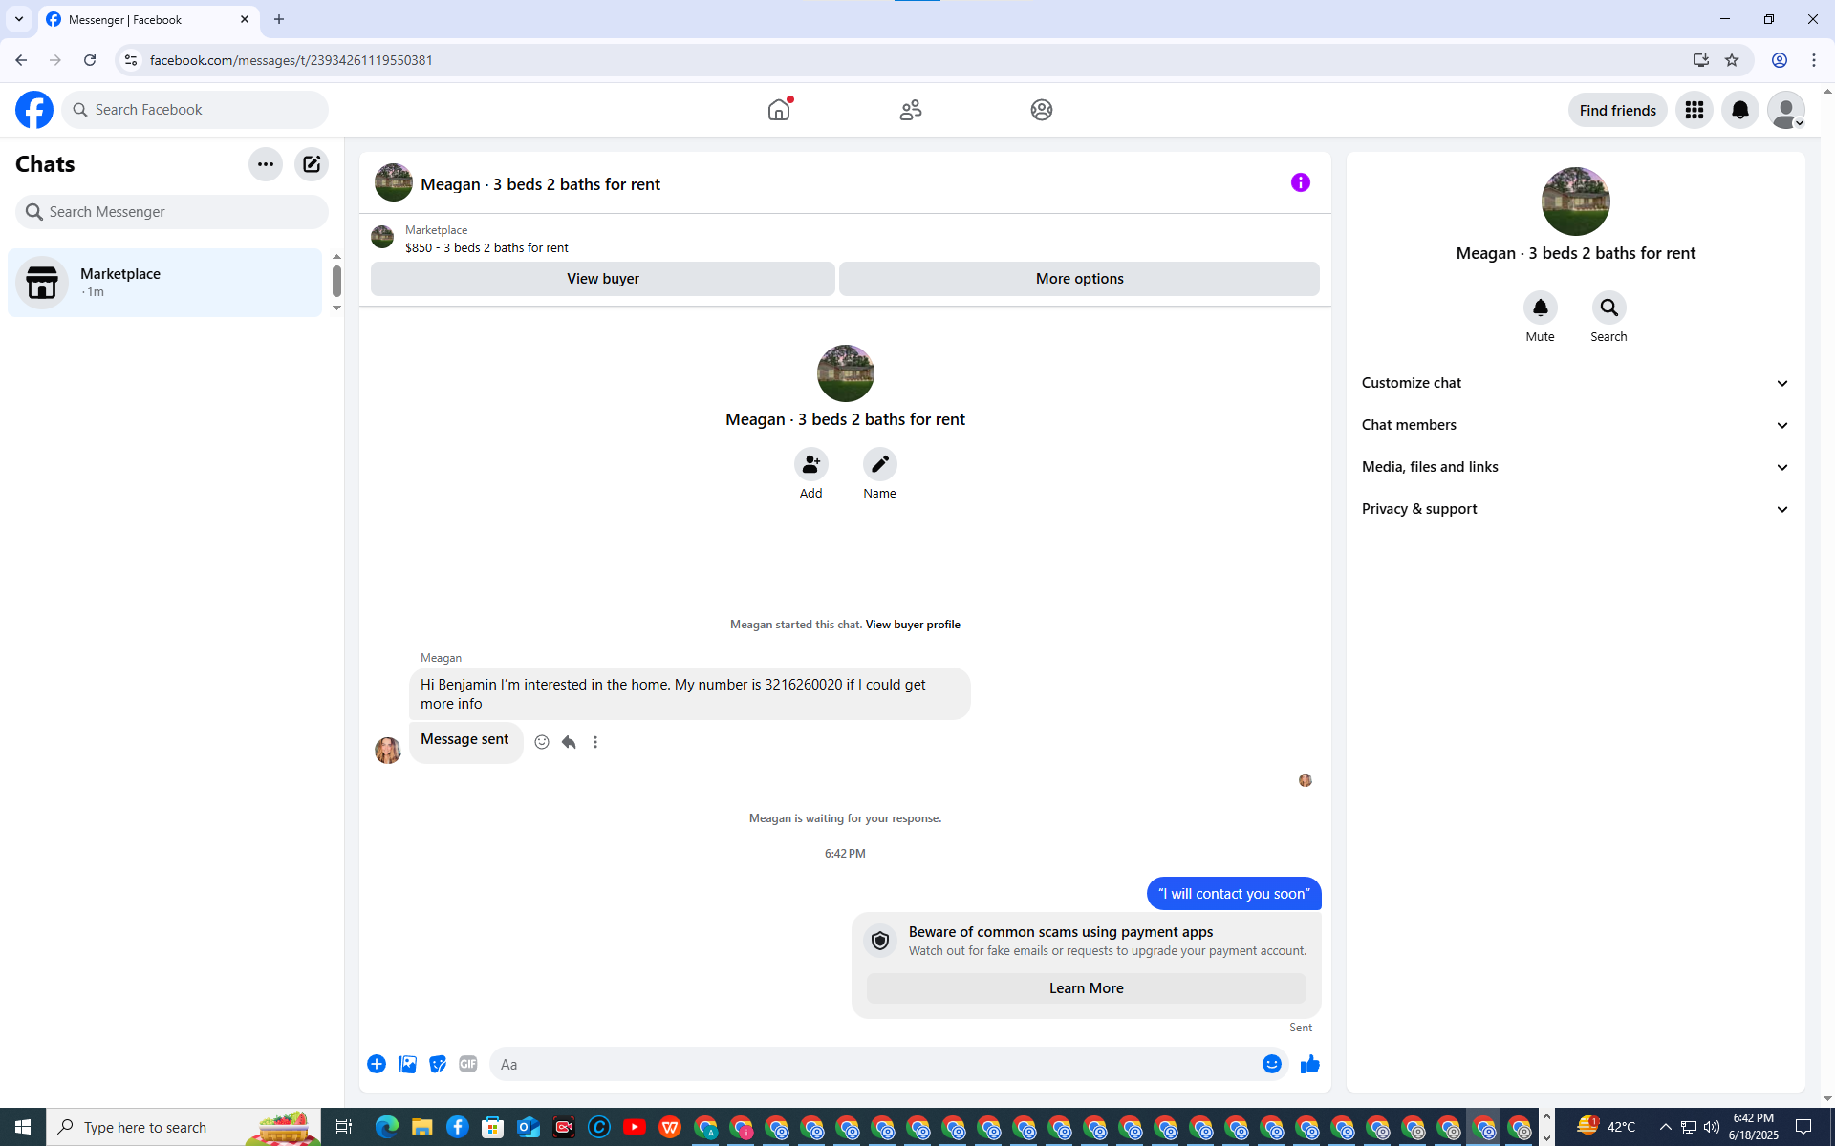This screenshot has width=1835, height=1146.
Task: Open the Facebook menu grid icon
Action: click(x=1695, y=110)
